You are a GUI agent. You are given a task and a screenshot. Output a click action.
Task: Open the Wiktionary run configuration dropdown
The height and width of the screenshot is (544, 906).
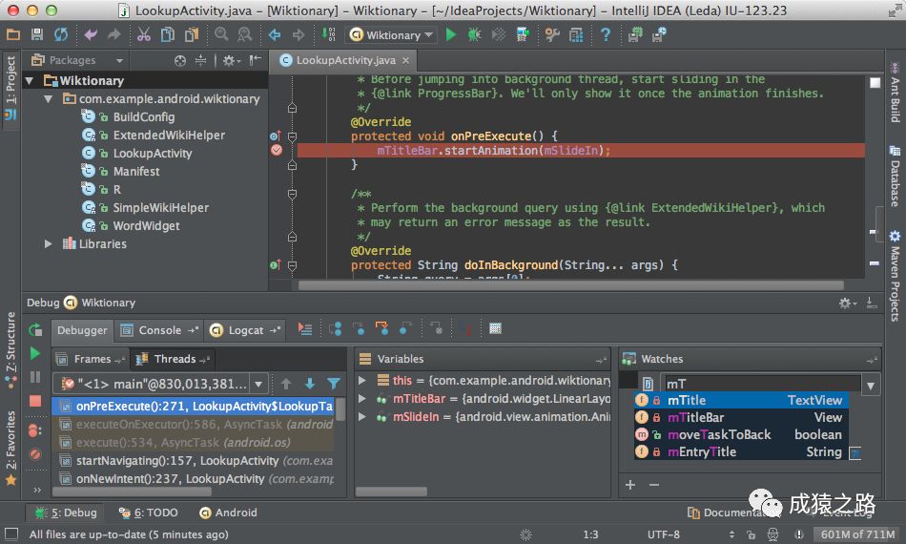click(391, 35)
